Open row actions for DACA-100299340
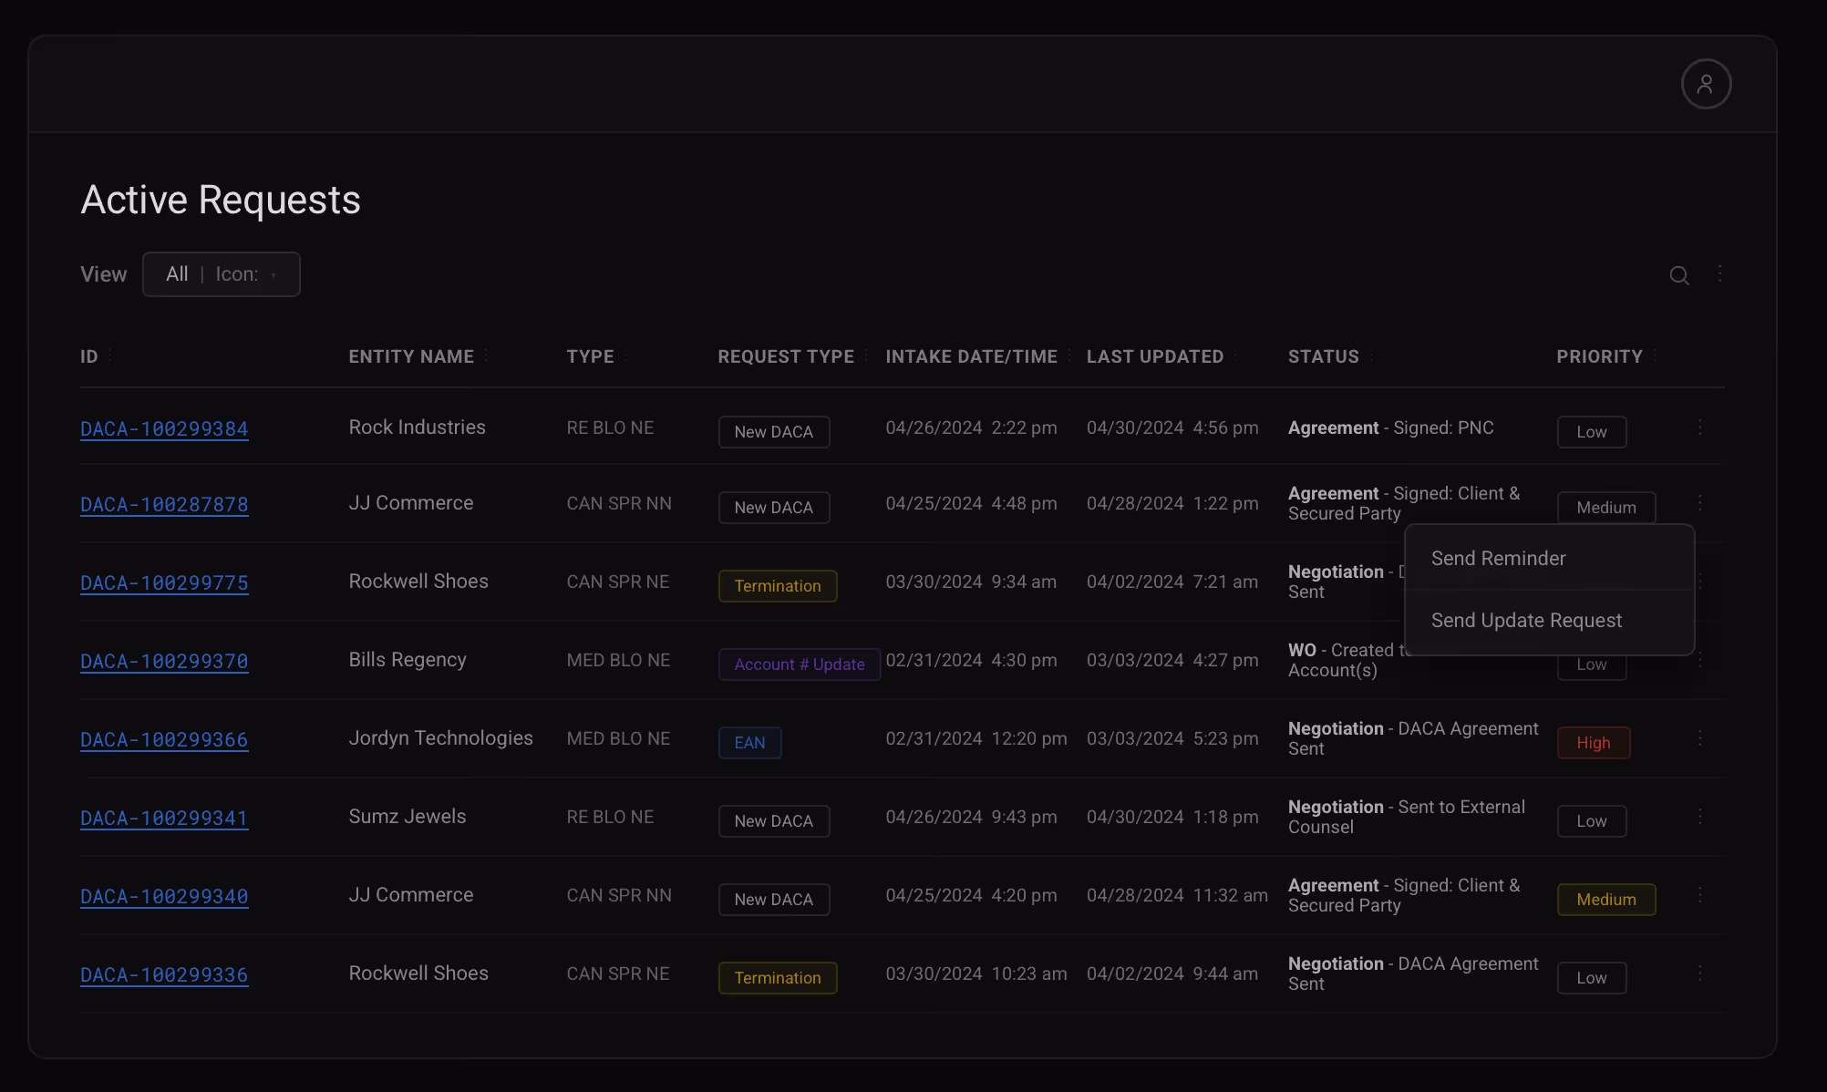The image size is (1827, 1092). pyautogui.click(x=1700, y=895)
